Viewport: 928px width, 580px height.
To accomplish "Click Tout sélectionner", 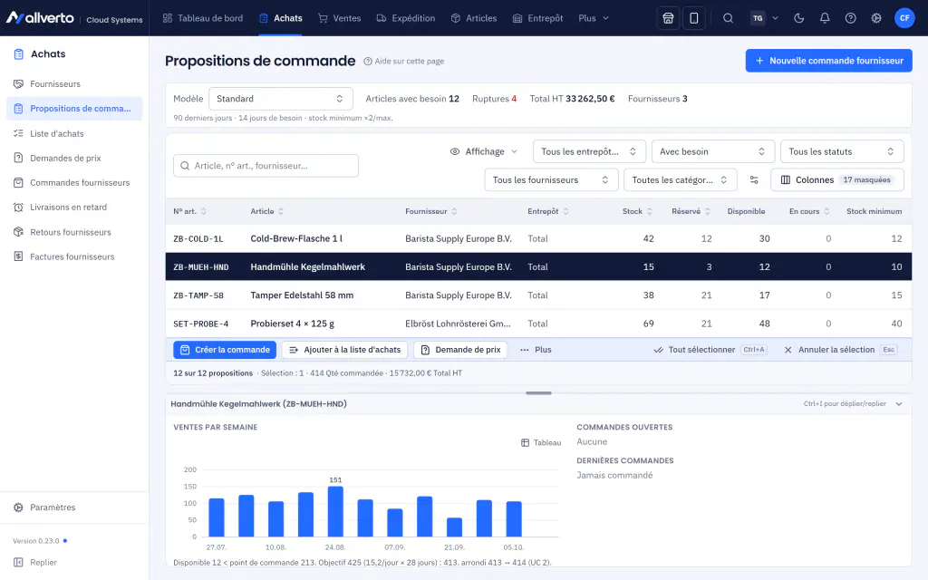I will (x=710, y=350).
